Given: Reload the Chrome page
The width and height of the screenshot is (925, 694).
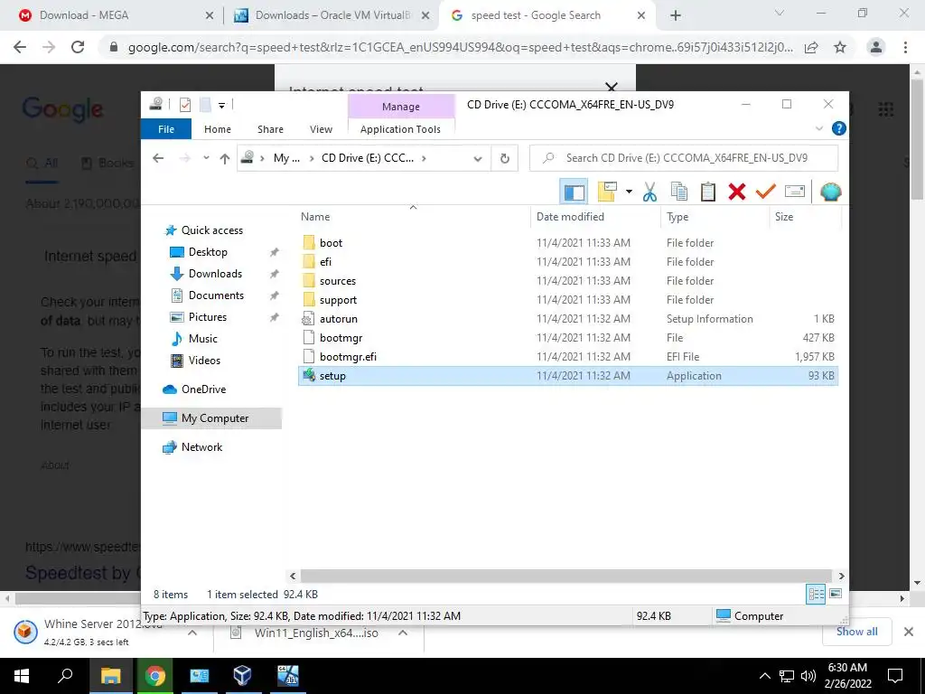Looking at the screenshot, I should (78, 47).
